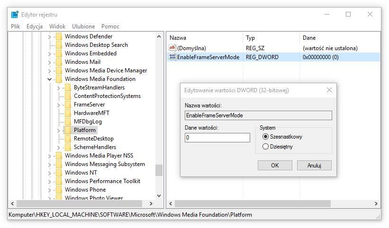Click the Platform folder icon
This screenshot has width=389, height=228.
pyautogui.click(x=68, y=130)
